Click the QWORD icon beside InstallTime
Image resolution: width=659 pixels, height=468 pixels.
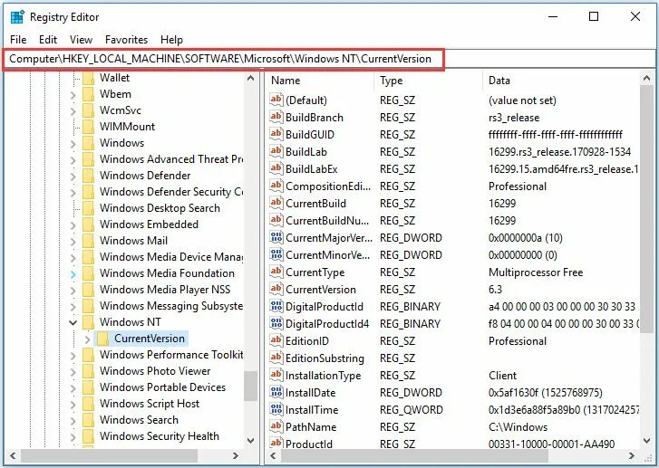click(x=276, y=409)
